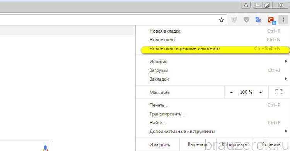
Task: Click the Google Translate extension icon
Action: click(x=258, y=20)
